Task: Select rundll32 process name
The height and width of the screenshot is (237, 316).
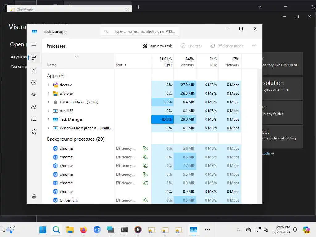Action: click(67, 111)
